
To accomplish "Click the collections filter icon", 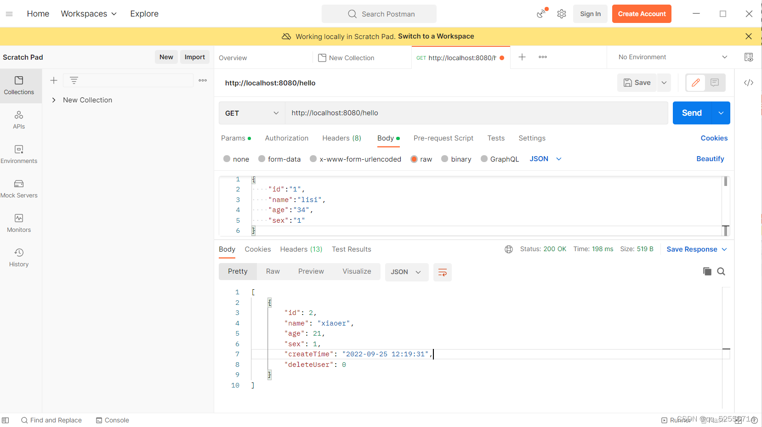I will [74, 80].
